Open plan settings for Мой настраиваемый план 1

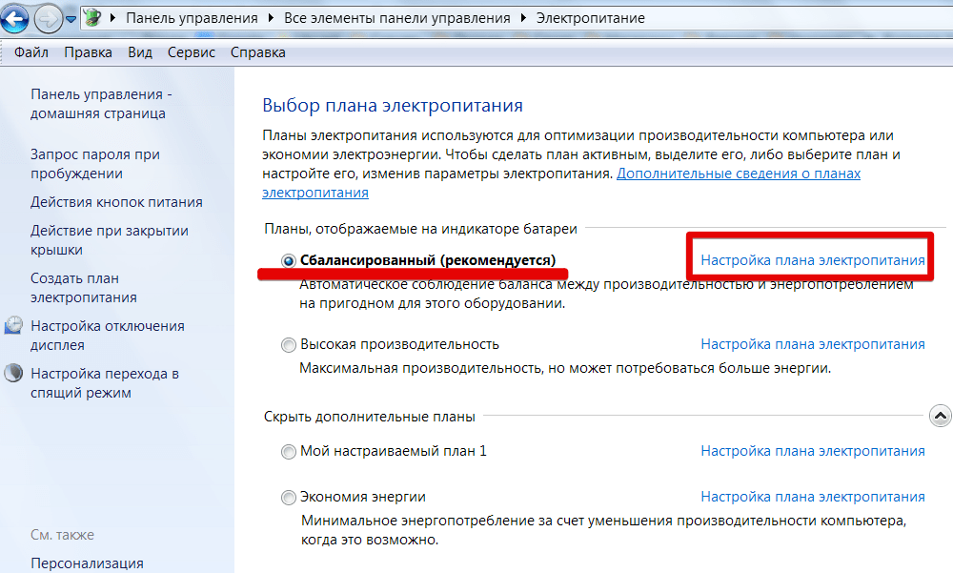(x=813, y=451)
